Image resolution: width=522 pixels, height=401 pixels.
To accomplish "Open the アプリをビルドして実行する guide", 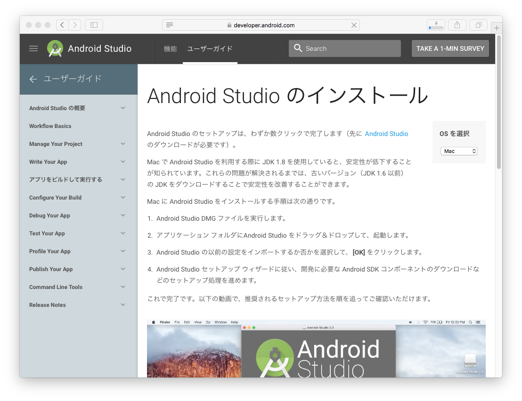I will click(x=65, y=179).
